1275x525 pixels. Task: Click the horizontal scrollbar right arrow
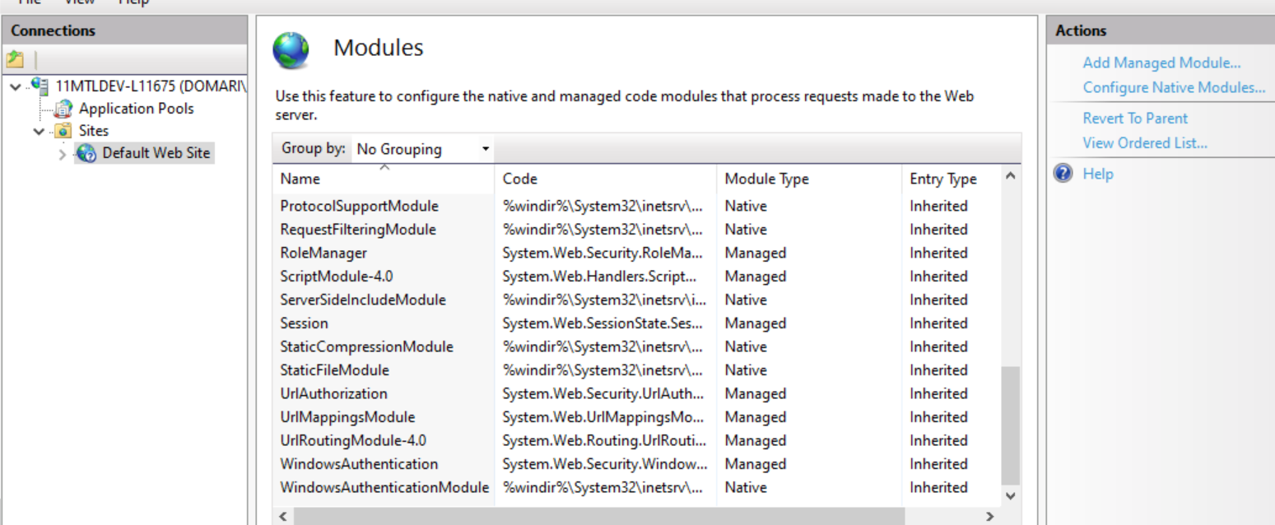pos(989,517)
